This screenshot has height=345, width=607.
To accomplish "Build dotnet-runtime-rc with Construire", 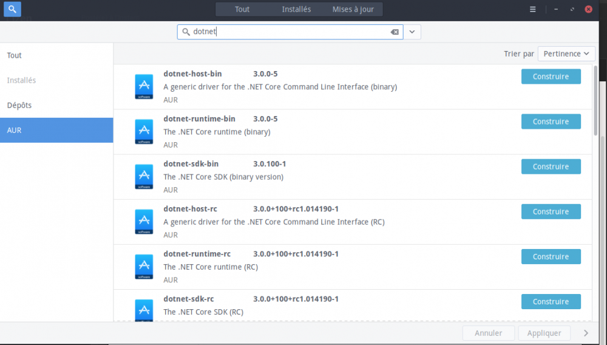I will [551, 256].
